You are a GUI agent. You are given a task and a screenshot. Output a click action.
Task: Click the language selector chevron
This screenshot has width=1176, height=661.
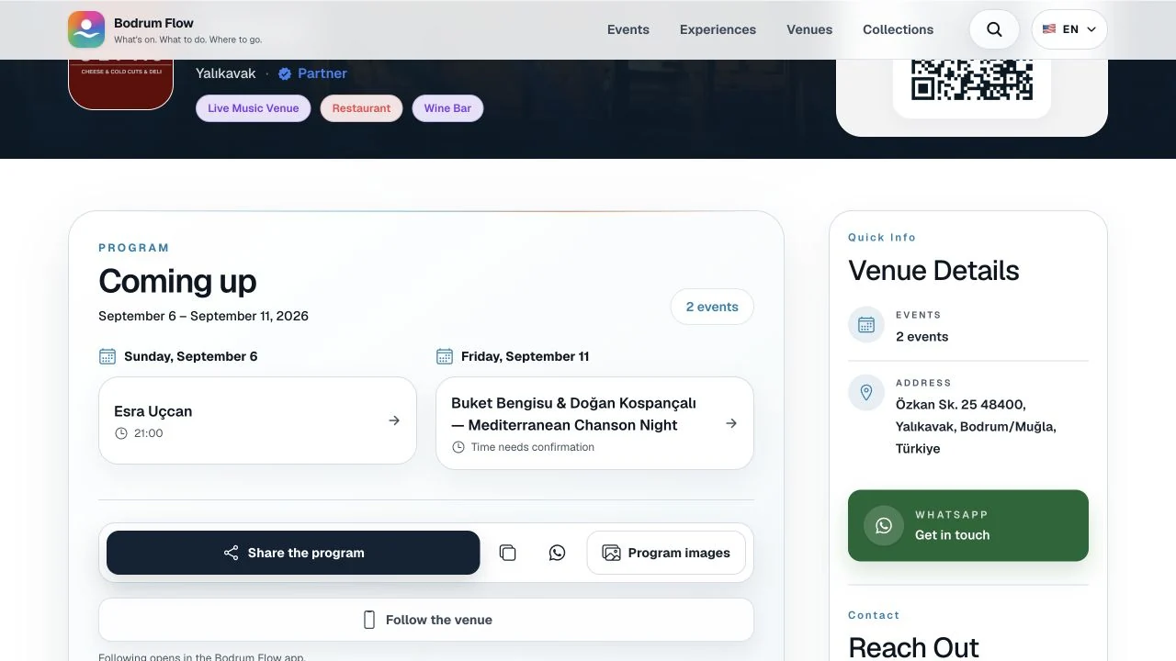pos(1091,29)
